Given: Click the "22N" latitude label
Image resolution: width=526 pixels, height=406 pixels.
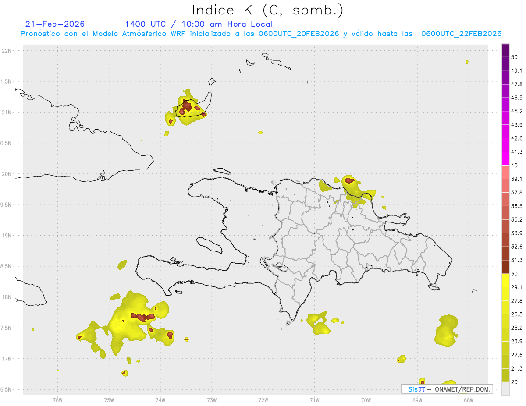Looking at the screenshot, I should (7, 50).
